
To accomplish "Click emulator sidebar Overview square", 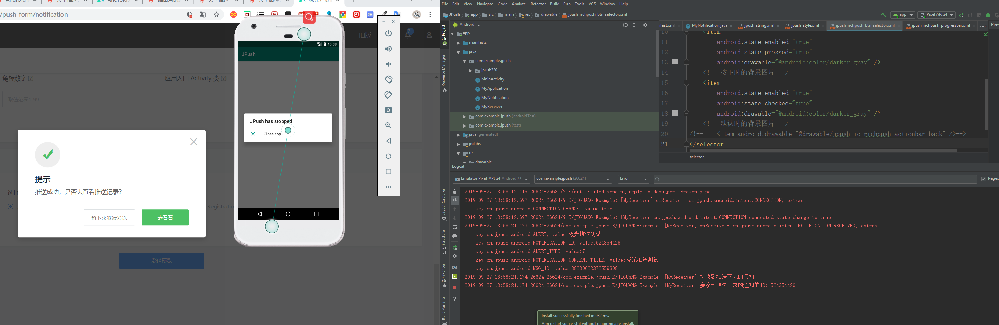I will tap(388, 172).
